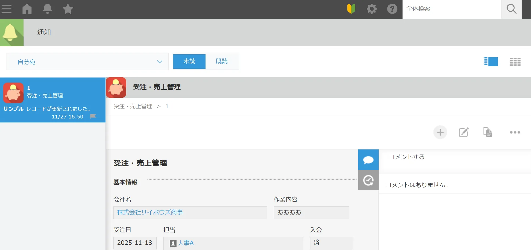Open the three-dots more options menu
The width and height of the screenshot is (531, 250).
pos(515,132)
